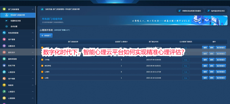Click the sidebar vertical scrollbar
Image resolution: width=230 pixels, height=104 pixels.
coord(36,46)
